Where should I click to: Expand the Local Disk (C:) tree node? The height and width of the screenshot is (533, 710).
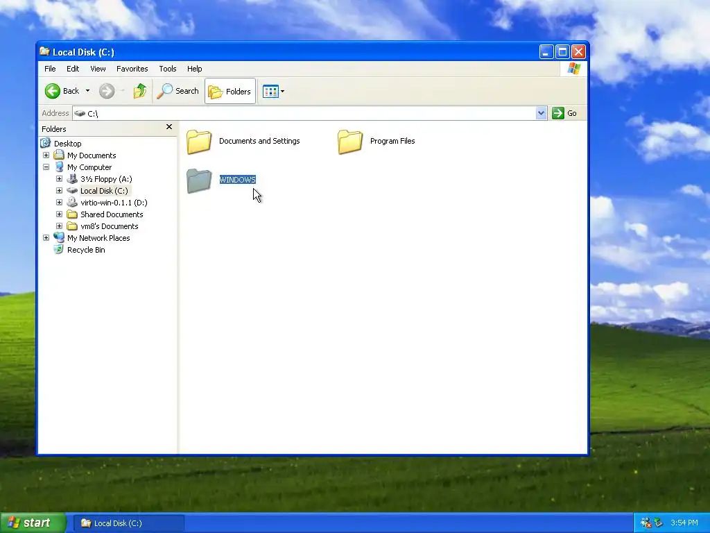[60, 191]
